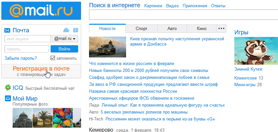Open the Ответы search category

(218, 6)
